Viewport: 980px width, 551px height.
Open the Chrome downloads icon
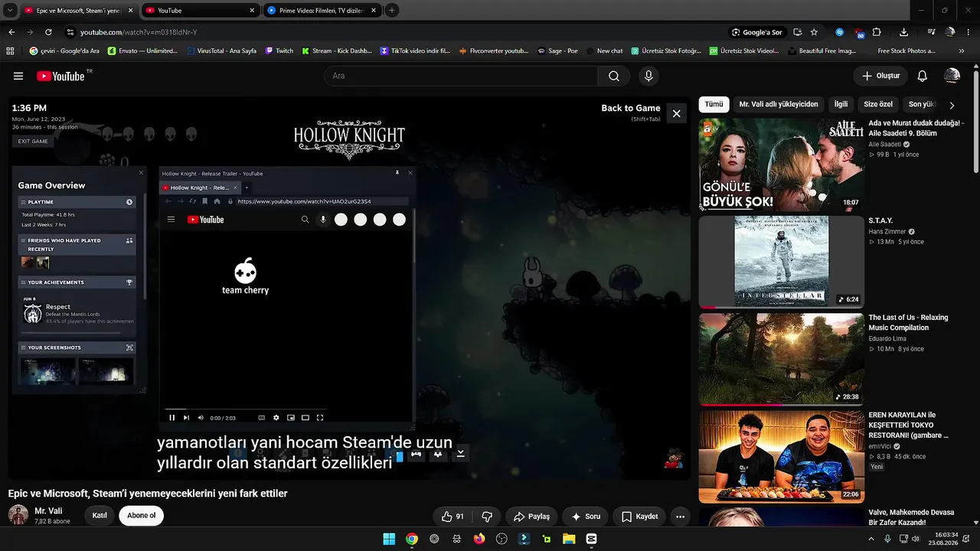click(x=903, y=32)
